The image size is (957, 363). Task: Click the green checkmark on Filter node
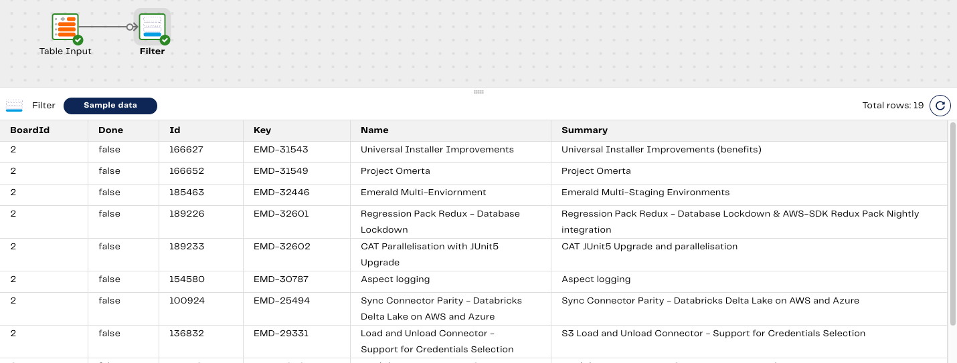coord(165,40)
